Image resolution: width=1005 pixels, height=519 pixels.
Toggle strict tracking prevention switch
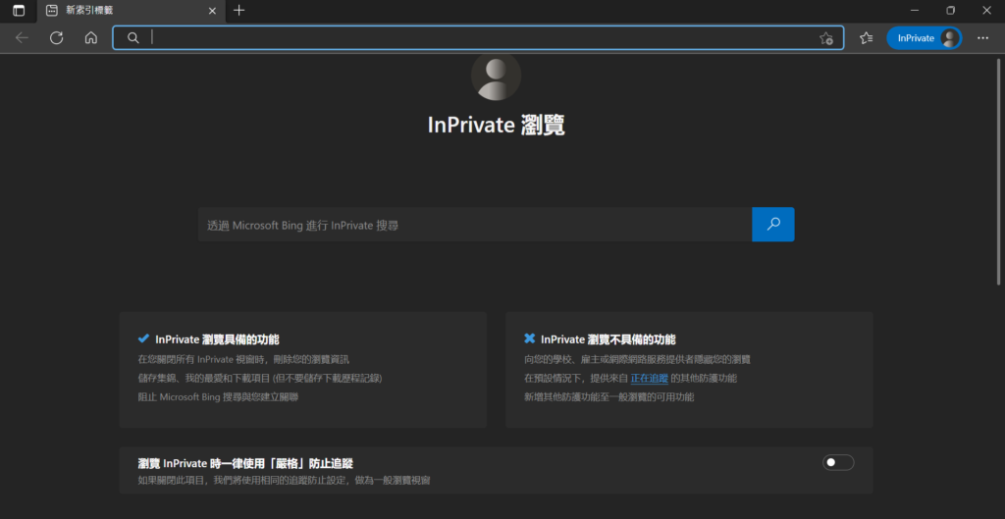click(x=838, y=462)
